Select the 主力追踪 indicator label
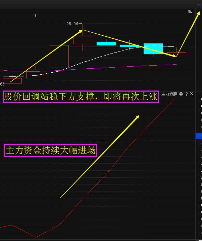The width and height of the screenshot is (202, 241). (169, 94)
